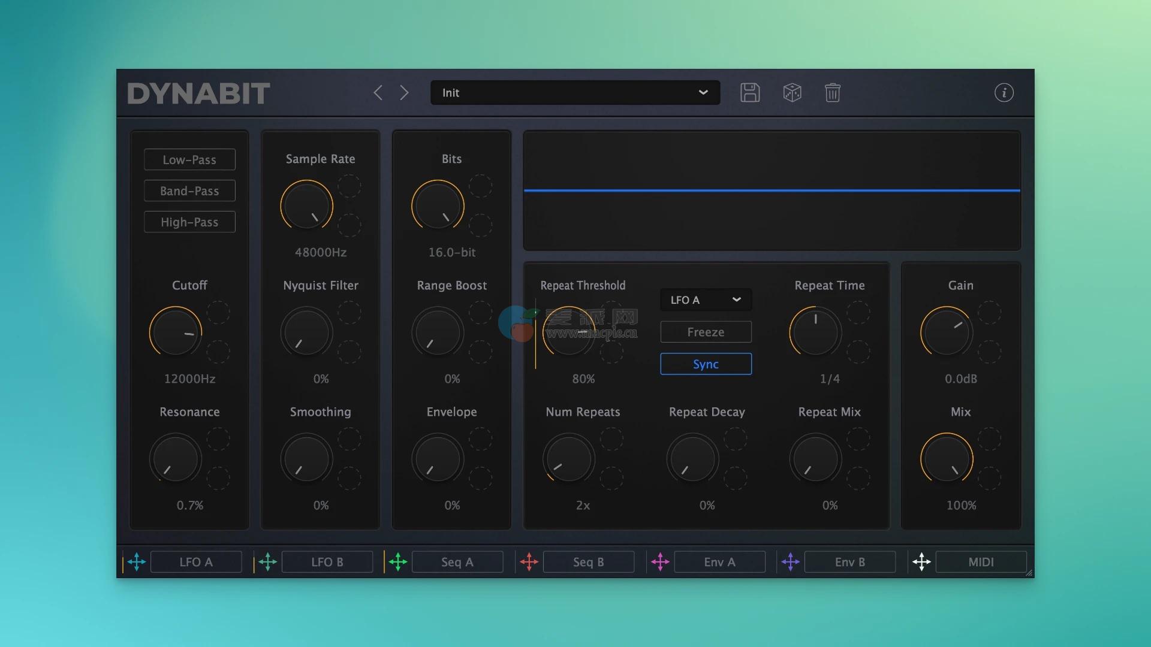1151x647 pixels.
Task: Click the Cutoff knob
Action: pos(175,332)
